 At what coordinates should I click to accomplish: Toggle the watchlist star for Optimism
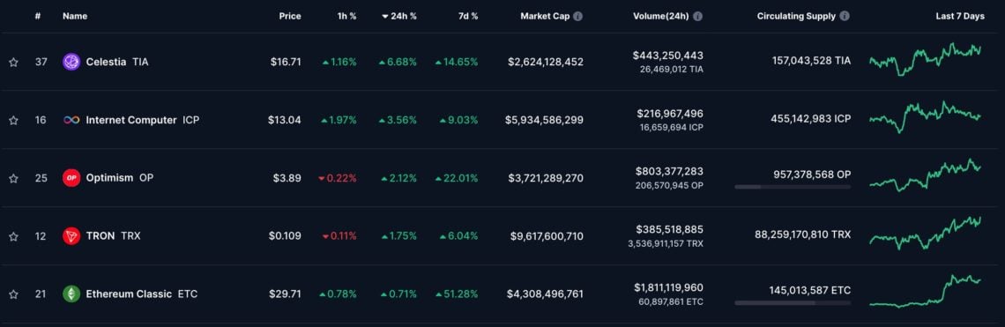[x=13, y=178]
